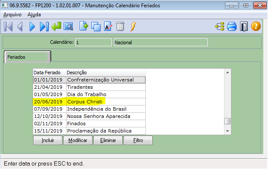The height and width of the screenshot is (169, 268).
Task: Click the Incluir button
Action: (x=48, y=140)
